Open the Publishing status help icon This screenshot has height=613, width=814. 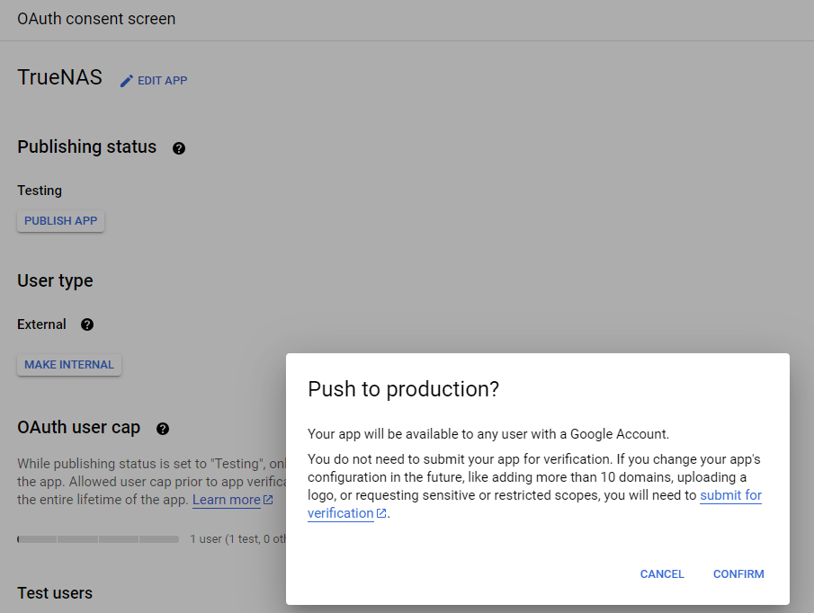tap(179, 148)
